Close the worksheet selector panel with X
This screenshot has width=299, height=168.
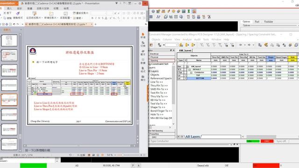173,50
